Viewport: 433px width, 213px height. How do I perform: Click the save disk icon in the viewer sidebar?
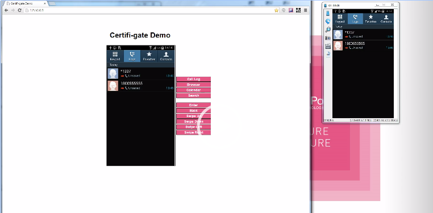click(328, 54)
